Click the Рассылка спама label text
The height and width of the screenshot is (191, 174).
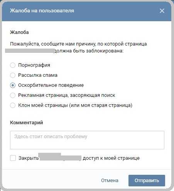point(38,75)
